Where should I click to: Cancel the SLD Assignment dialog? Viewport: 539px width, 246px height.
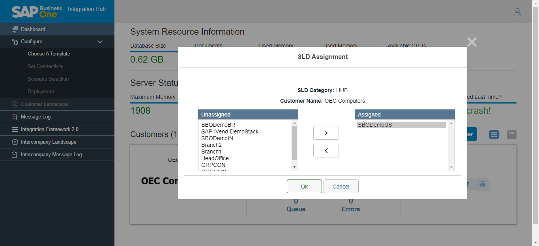pos(341,187)
